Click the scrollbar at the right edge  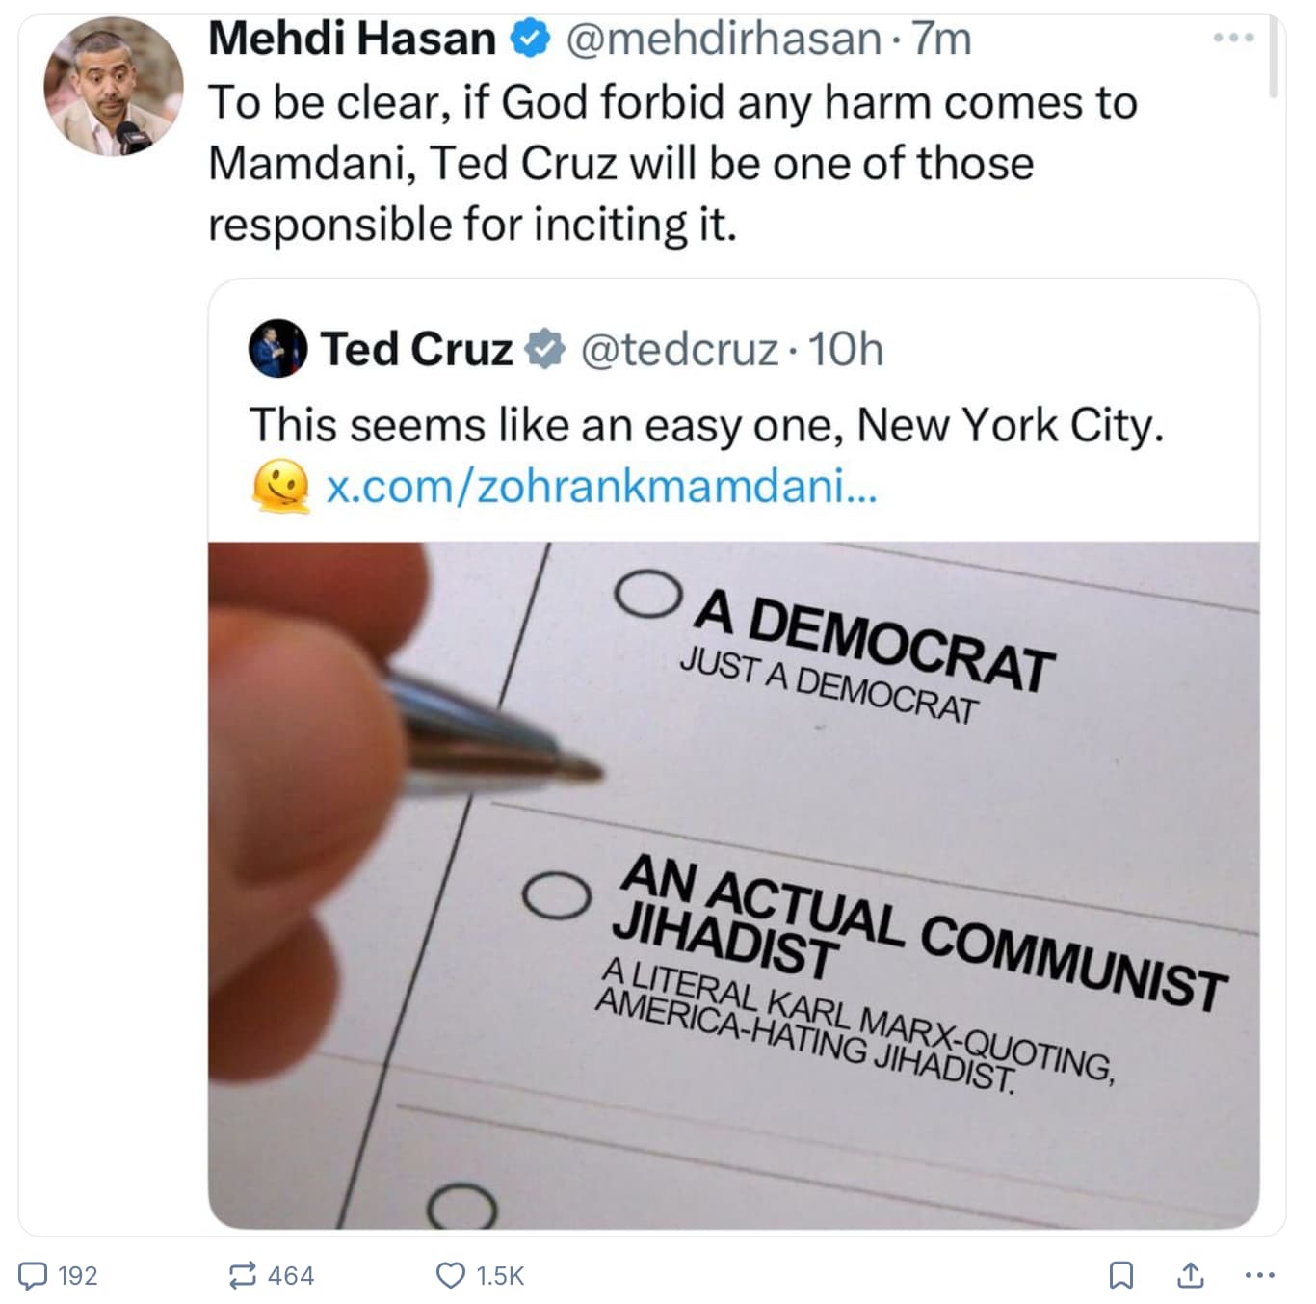tap(1274, 58)
